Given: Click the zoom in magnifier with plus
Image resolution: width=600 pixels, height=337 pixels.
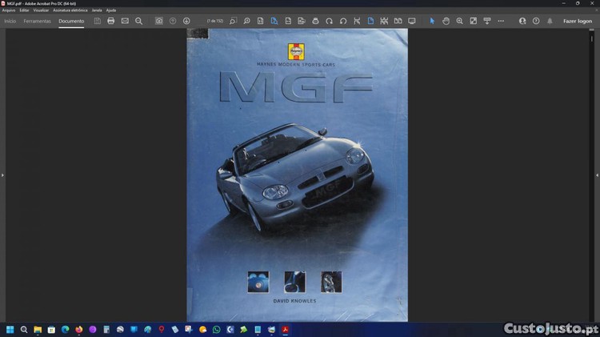Looking at the screenshot, I should (x=459, y=21).
